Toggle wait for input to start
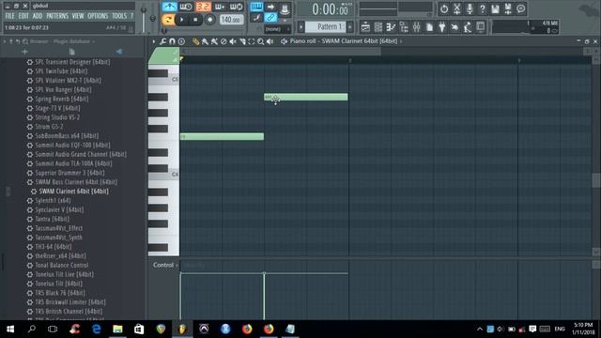Viewport: 601px width, 338px height. click(186, 7)
